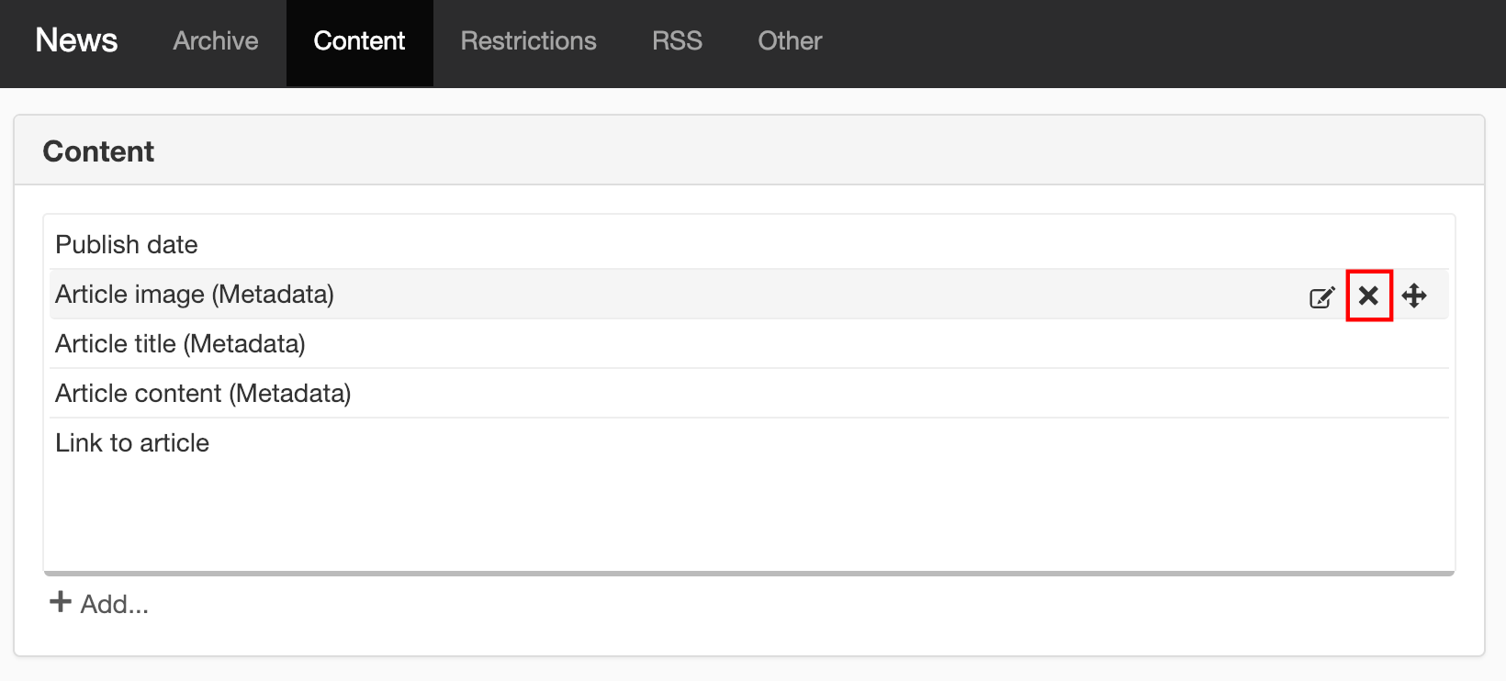The height and width of the screenshot is (681, 1506).
Task: Go to the News brand title
Action: pyautogui.click(x=76, y=40)
